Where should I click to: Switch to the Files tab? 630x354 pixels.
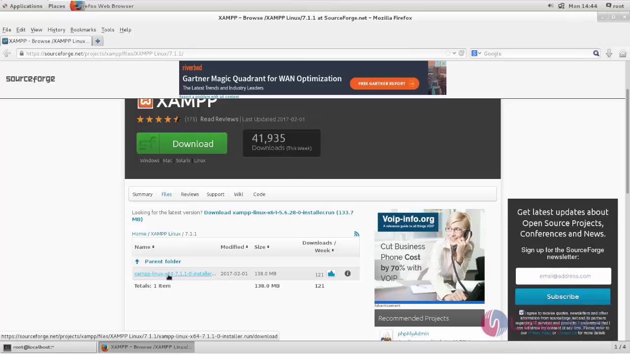tap(166, 194)
